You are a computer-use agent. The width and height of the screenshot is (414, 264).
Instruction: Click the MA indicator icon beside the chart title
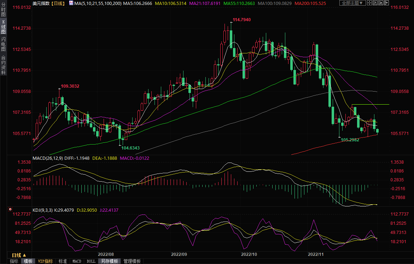point(71,3)
